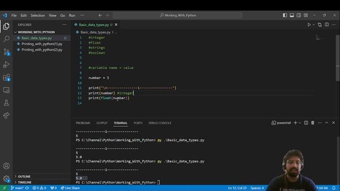Image resolution: width=340 pixels, height=191 pixels.
Task: Open the Remote Explorer view
Action: point(6,90)
